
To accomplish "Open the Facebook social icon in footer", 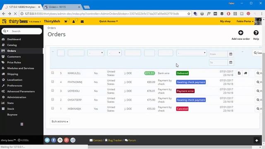I will (53, 140).
